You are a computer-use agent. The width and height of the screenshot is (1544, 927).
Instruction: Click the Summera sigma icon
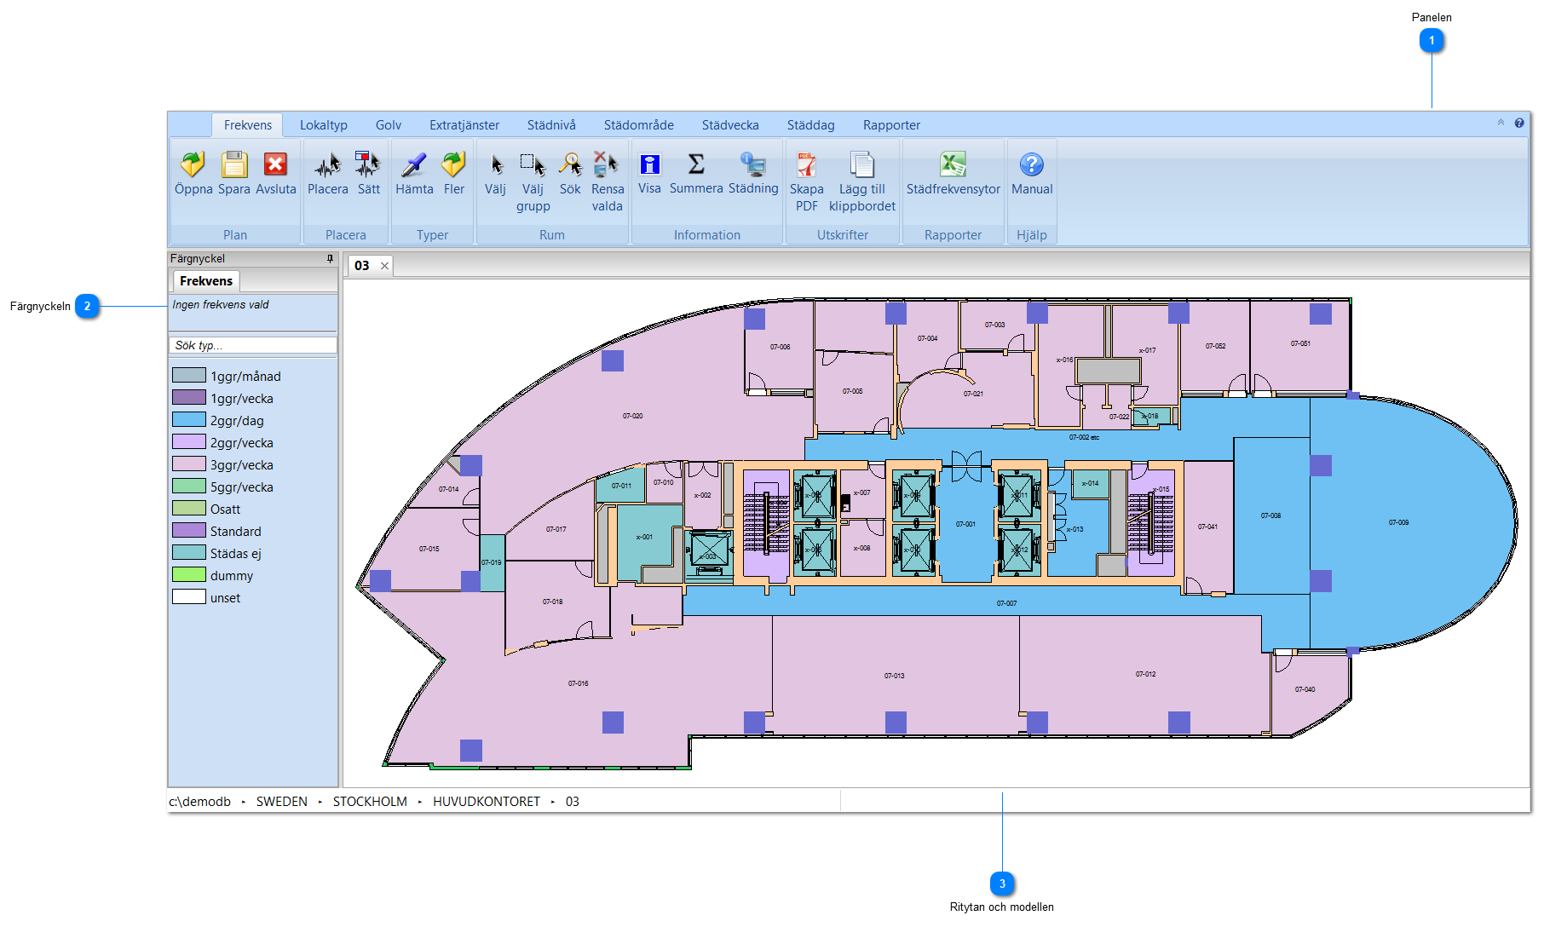696,165
